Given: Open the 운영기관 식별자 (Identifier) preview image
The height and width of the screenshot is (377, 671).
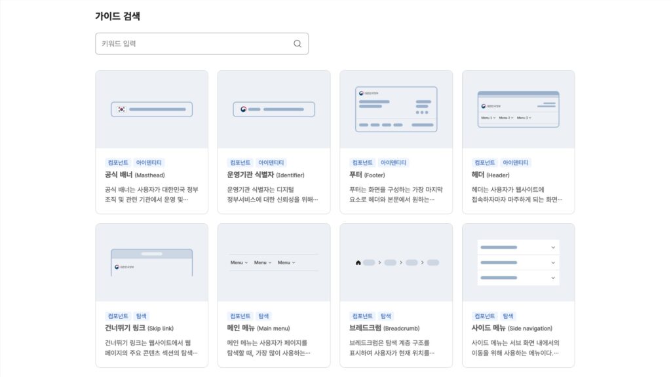Looking at the screenshot, I should click(274, 109).
